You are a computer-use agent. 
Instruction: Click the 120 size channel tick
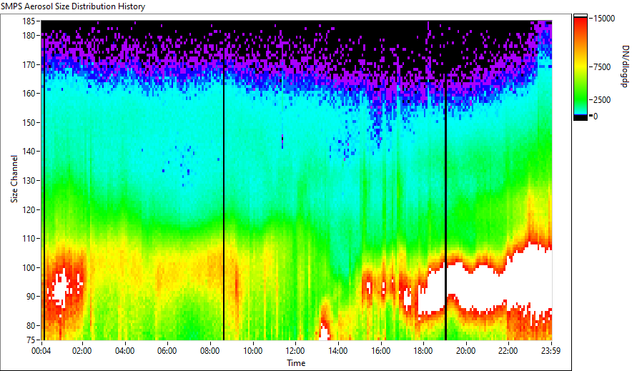coord(28,209)
